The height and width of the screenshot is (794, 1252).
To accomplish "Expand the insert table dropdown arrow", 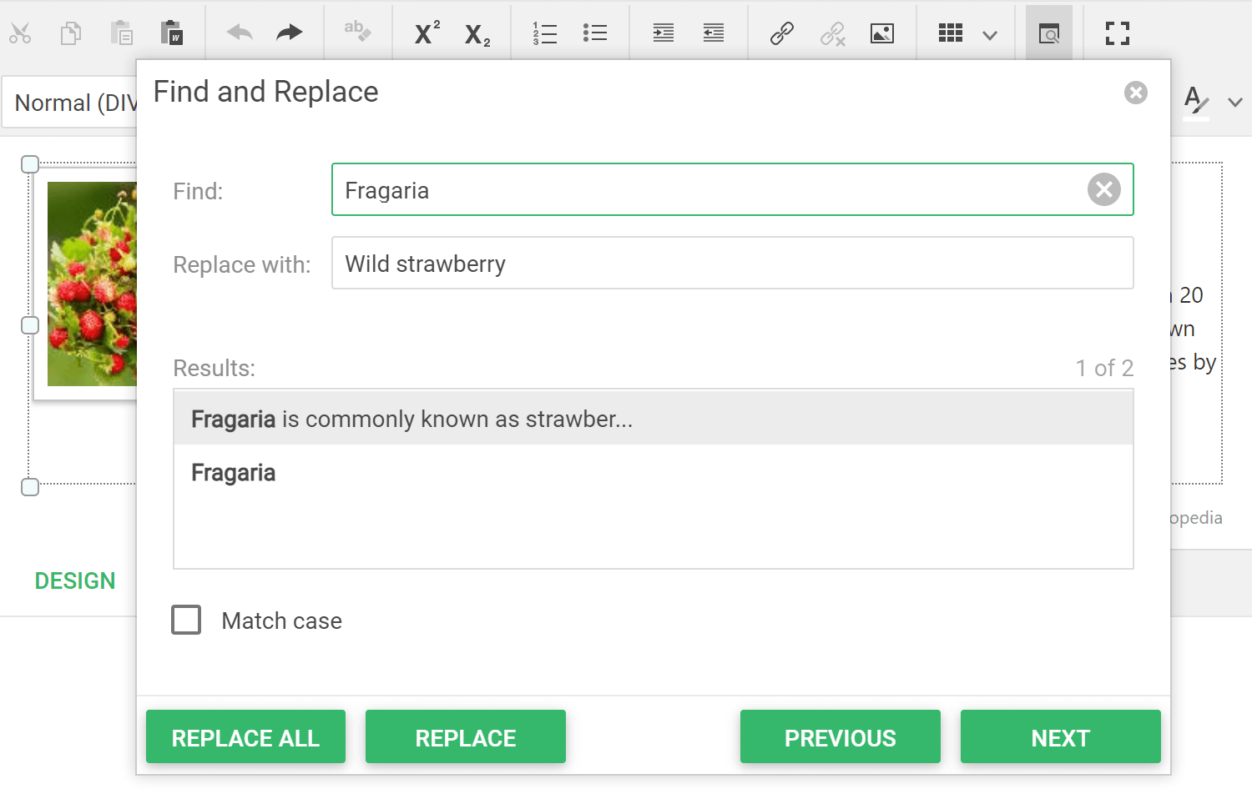I will point(990,35).
